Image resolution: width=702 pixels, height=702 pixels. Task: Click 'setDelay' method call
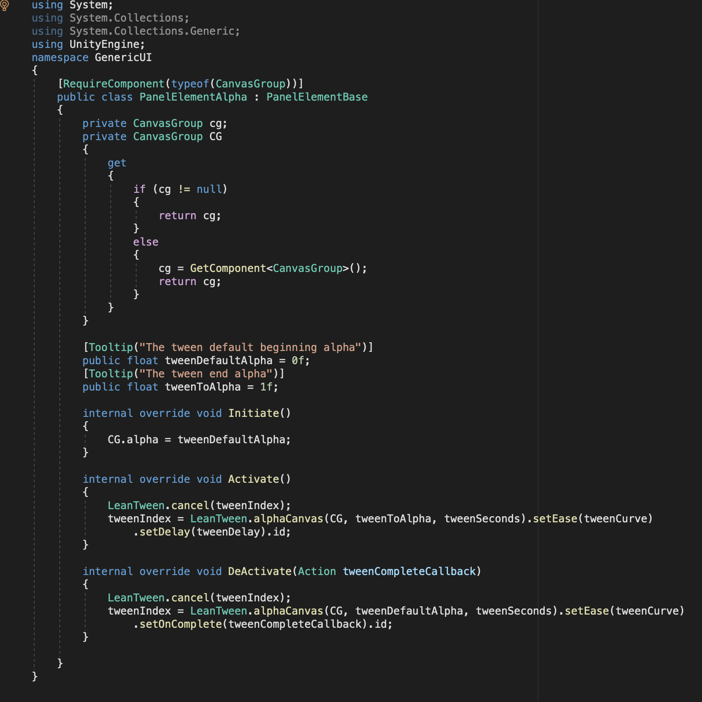pyautogui.click(x=165, y=532)
